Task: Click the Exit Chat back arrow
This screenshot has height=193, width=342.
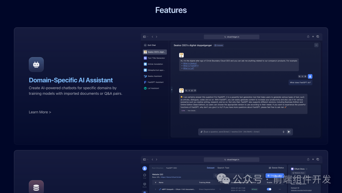Action: [145, 45]
